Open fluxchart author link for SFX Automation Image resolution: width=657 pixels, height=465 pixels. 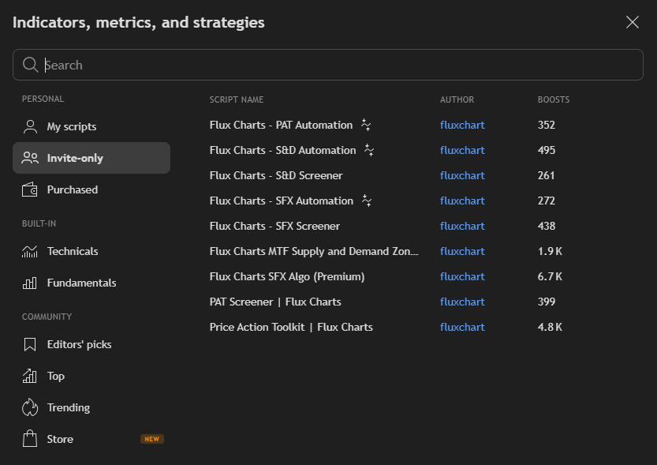pos(462,201)
